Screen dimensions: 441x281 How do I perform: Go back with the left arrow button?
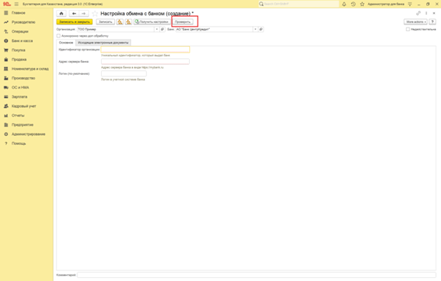pos(74,14)
